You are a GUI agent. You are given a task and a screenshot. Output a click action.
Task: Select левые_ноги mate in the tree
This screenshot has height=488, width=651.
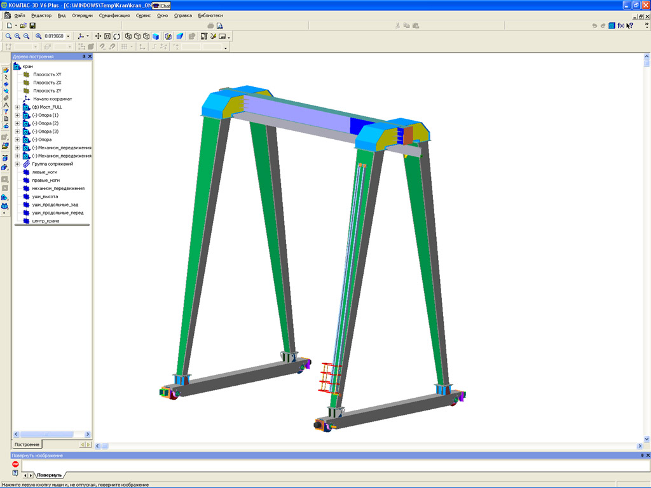click(45, 172)
